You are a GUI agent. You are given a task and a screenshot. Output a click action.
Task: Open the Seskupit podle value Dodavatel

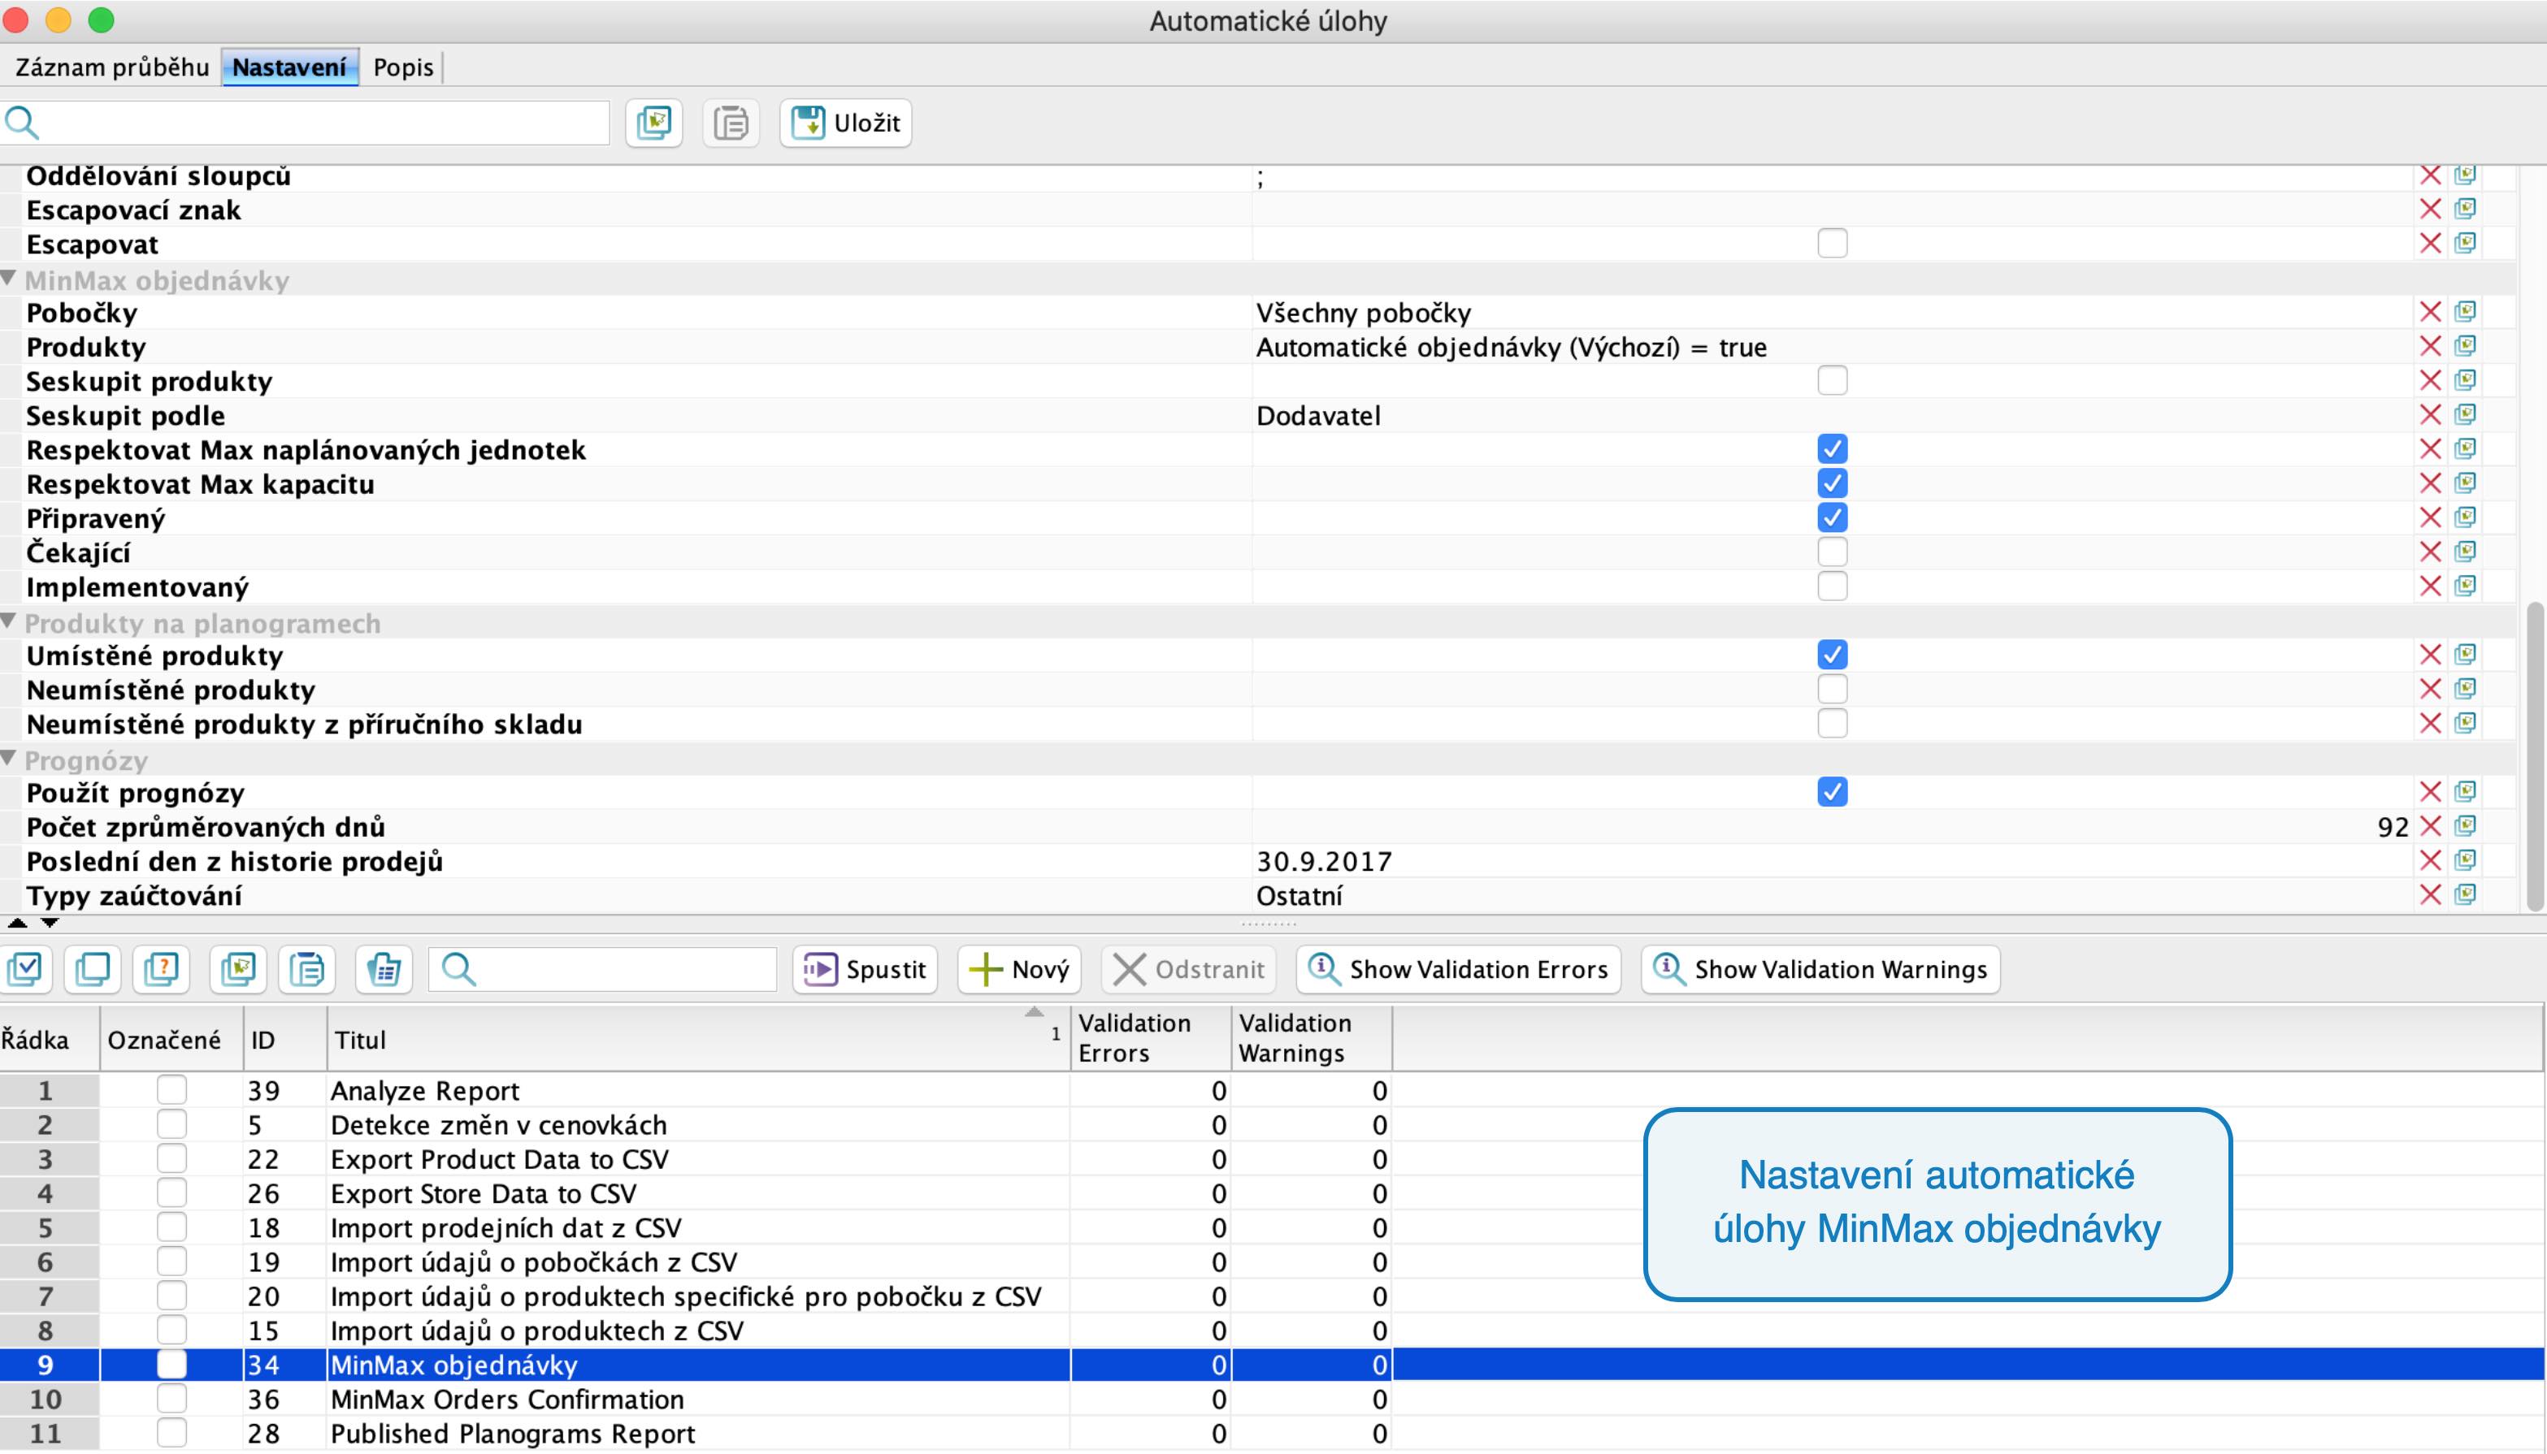(x=1318, y=417)
